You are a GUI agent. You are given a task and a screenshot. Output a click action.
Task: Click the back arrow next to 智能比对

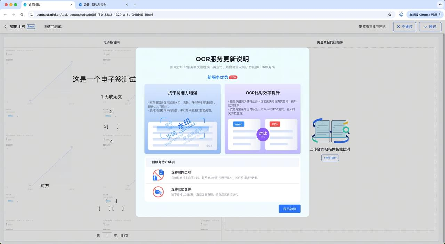pyautogui.click(x=5, y=26)
